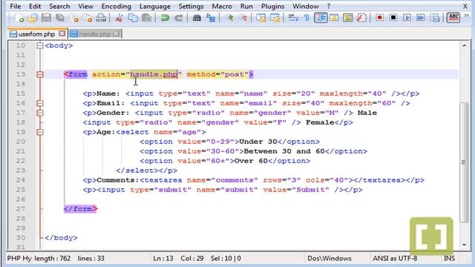Screen dimensions: 475x267
Task: Click the save recorded macro icon
Action: click(x=435, y=18)
